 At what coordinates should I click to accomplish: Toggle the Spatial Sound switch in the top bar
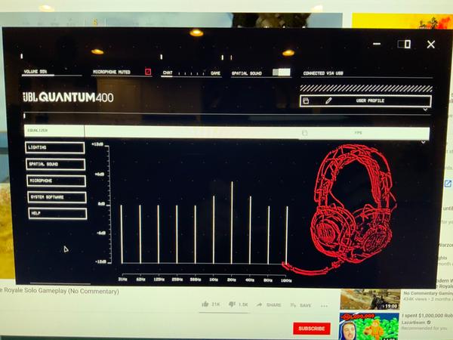point(282,73)
